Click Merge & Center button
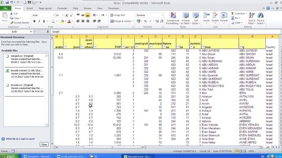The width and height of the screenshot is (282, 158). click(x=121, y=21)
